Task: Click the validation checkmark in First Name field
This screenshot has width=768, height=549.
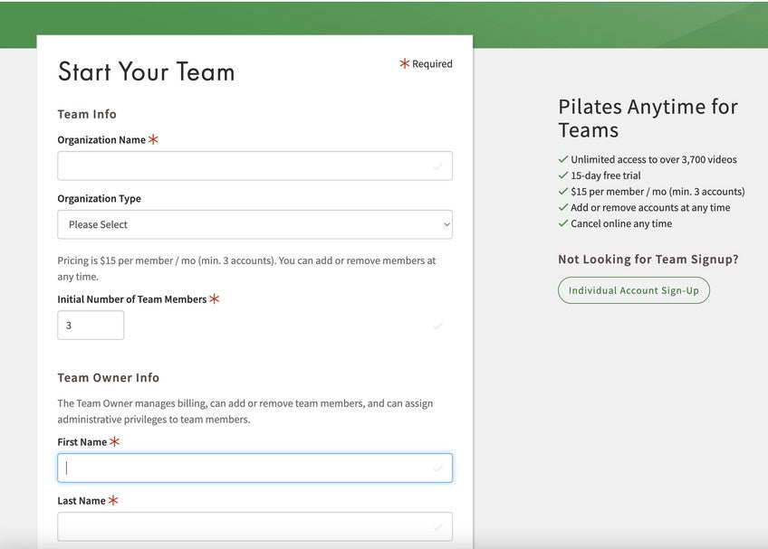Action: (x=438, y=469)
